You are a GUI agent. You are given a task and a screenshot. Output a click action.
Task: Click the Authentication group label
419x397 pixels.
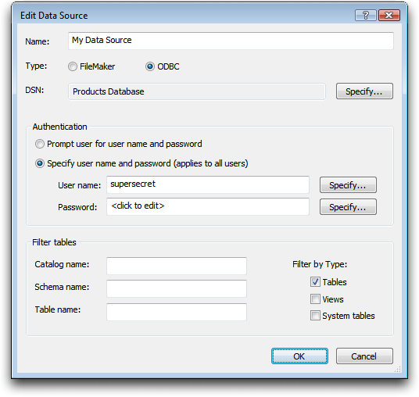coord(60,127)
